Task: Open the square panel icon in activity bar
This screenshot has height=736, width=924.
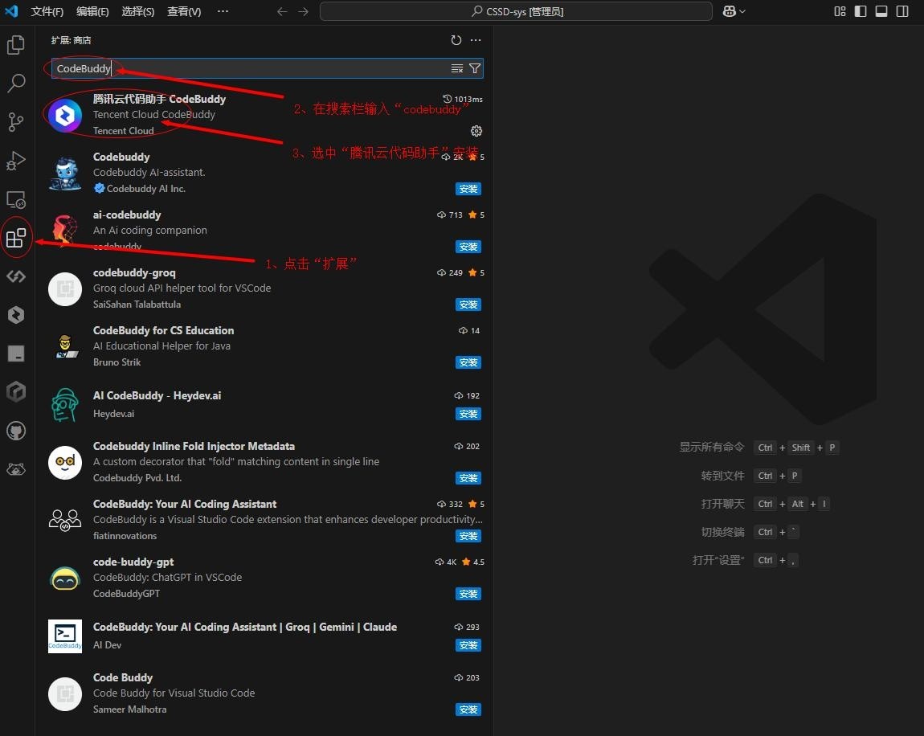Action: point(16,354)
